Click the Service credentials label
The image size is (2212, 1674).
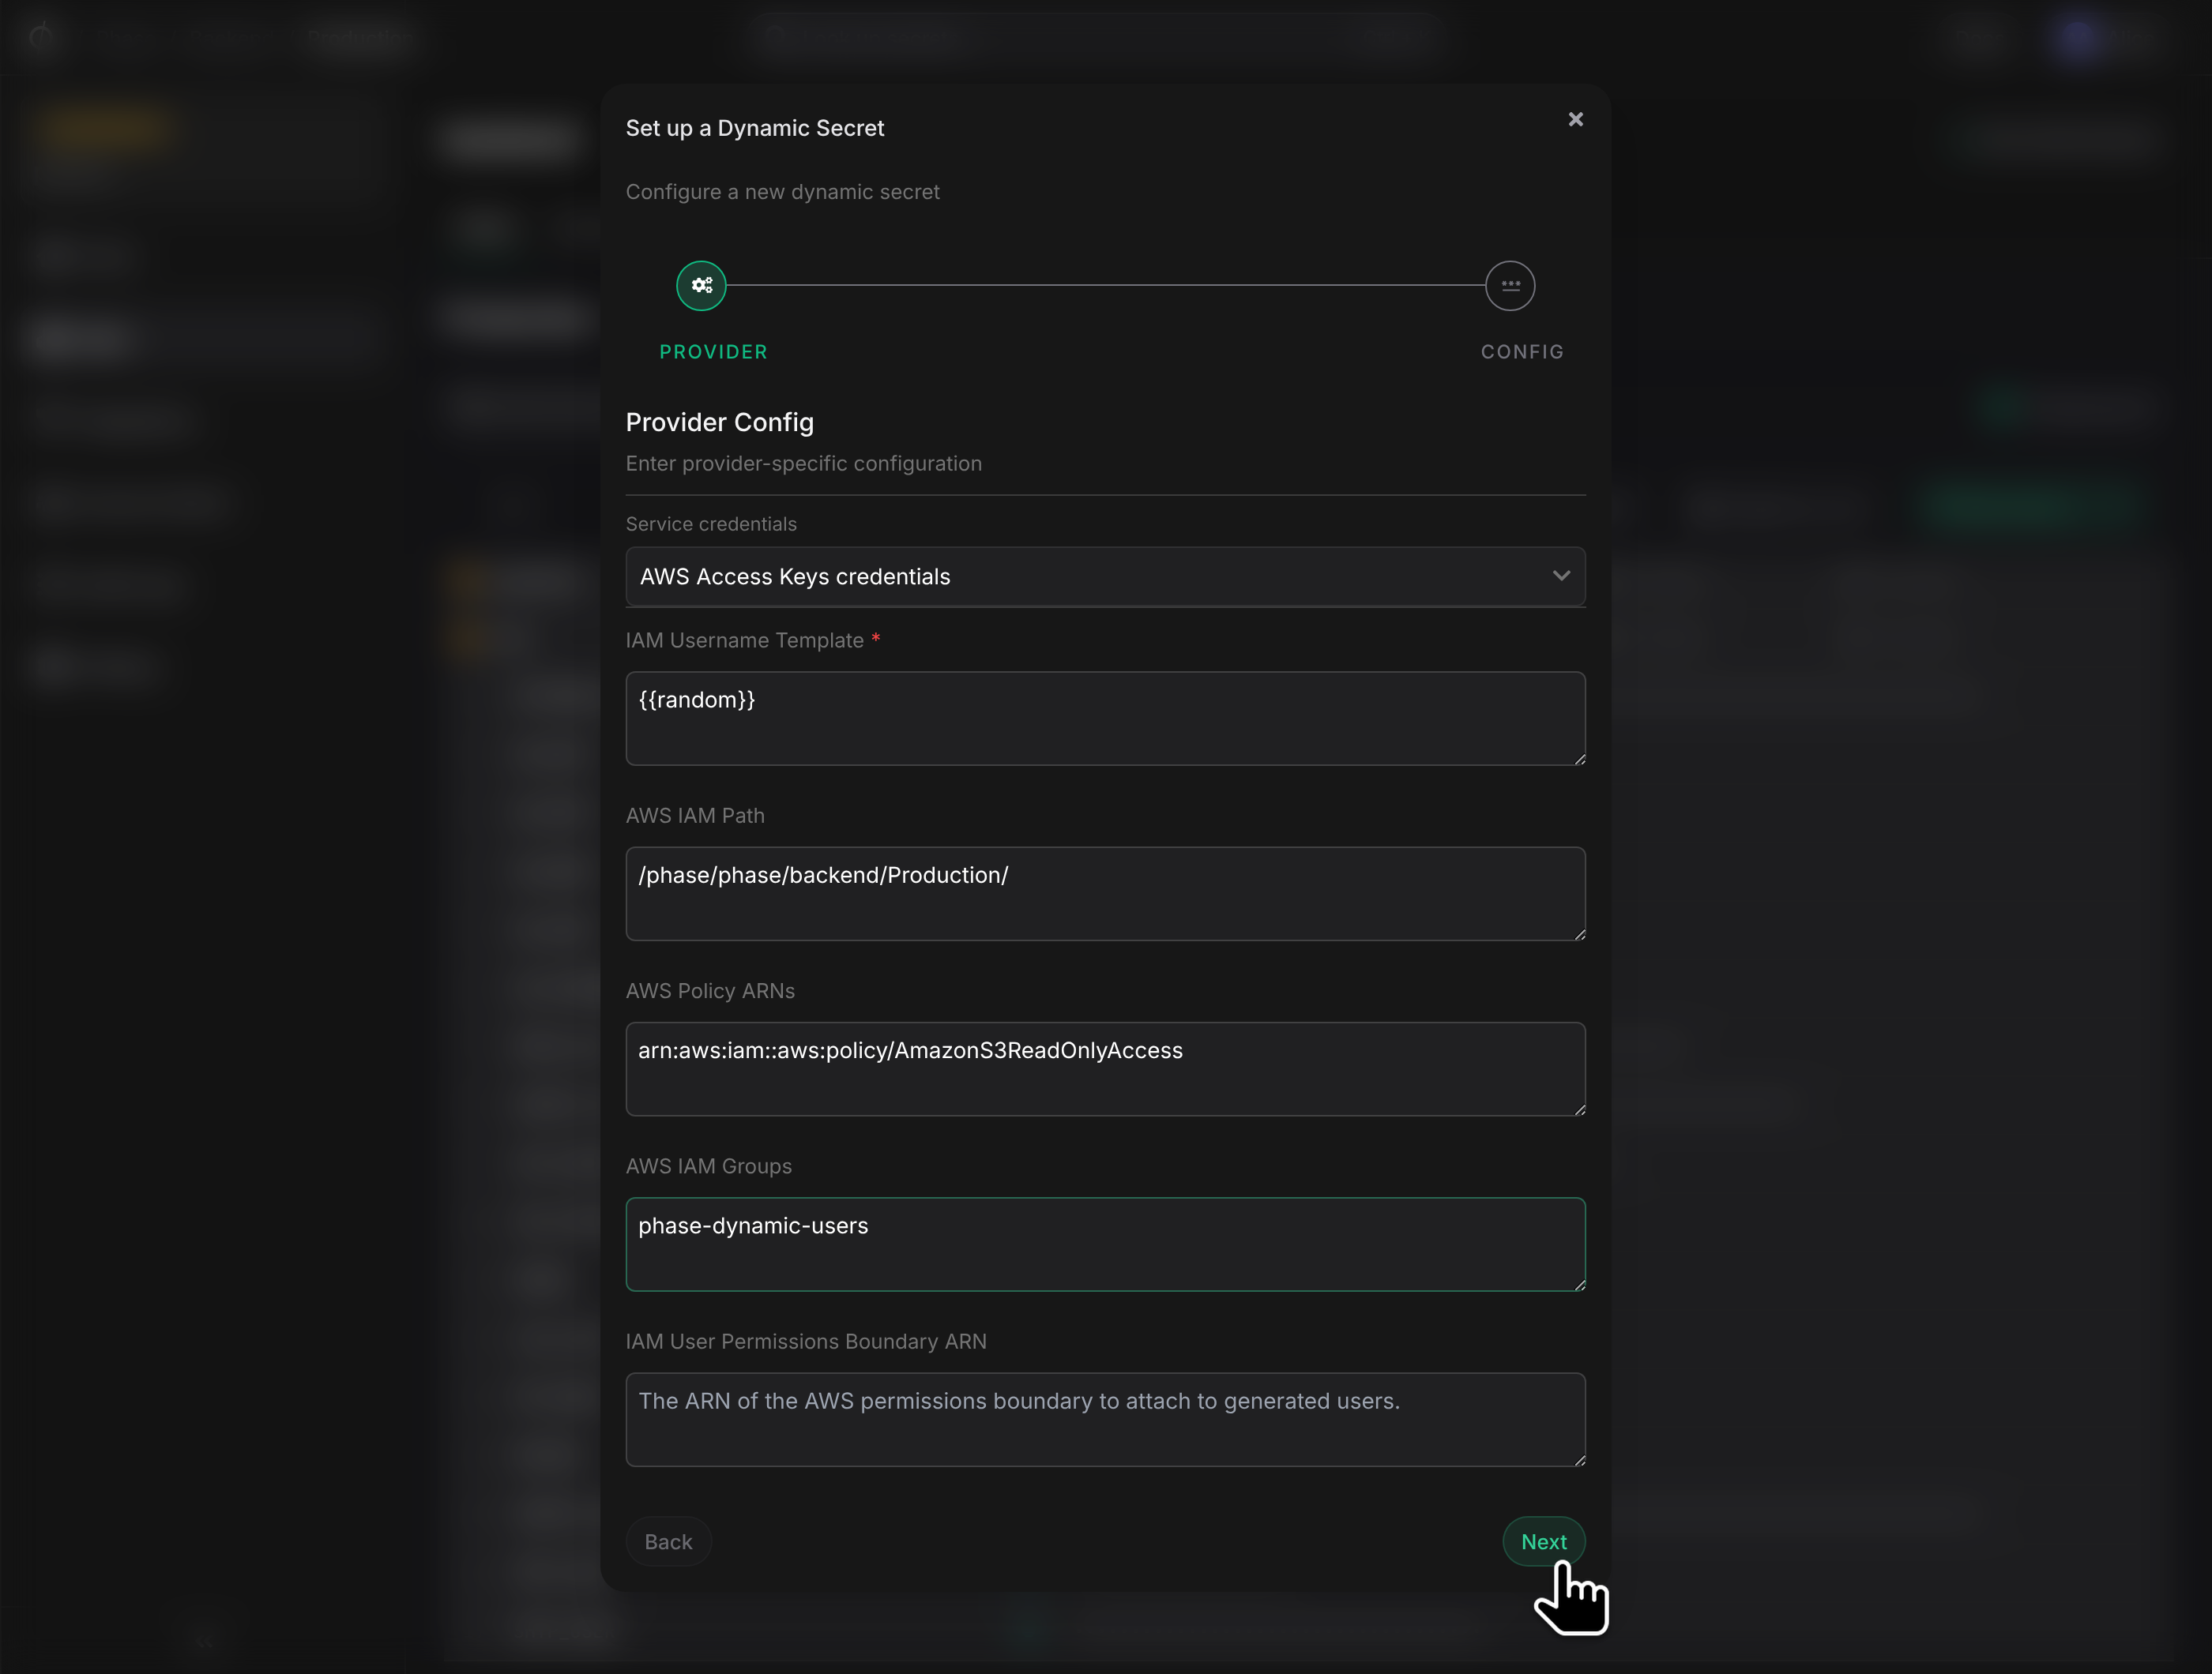coord(711,524)
